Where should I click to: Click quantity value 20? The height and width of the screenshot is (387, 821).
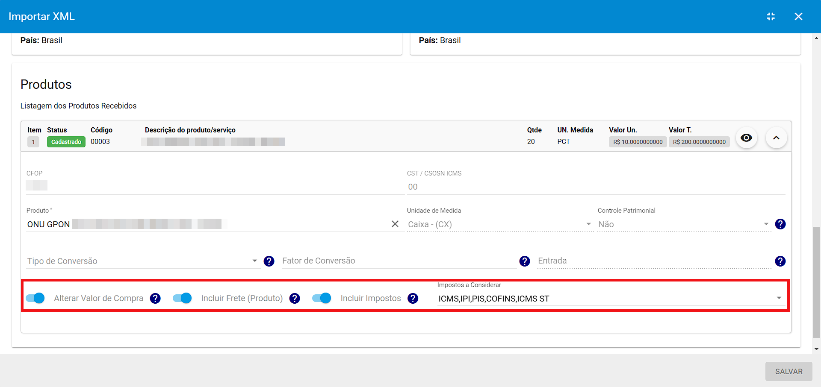[531, 141]
